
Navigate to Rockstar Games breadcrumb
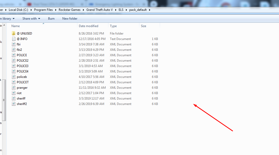70,10
